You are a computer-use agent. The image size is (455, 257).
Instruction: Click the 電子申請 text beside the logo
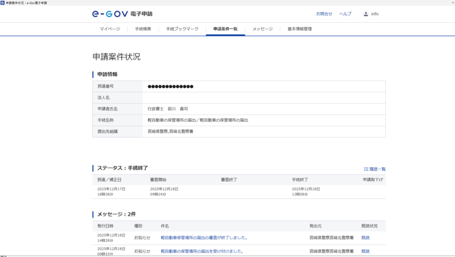[x=141, y=14]
